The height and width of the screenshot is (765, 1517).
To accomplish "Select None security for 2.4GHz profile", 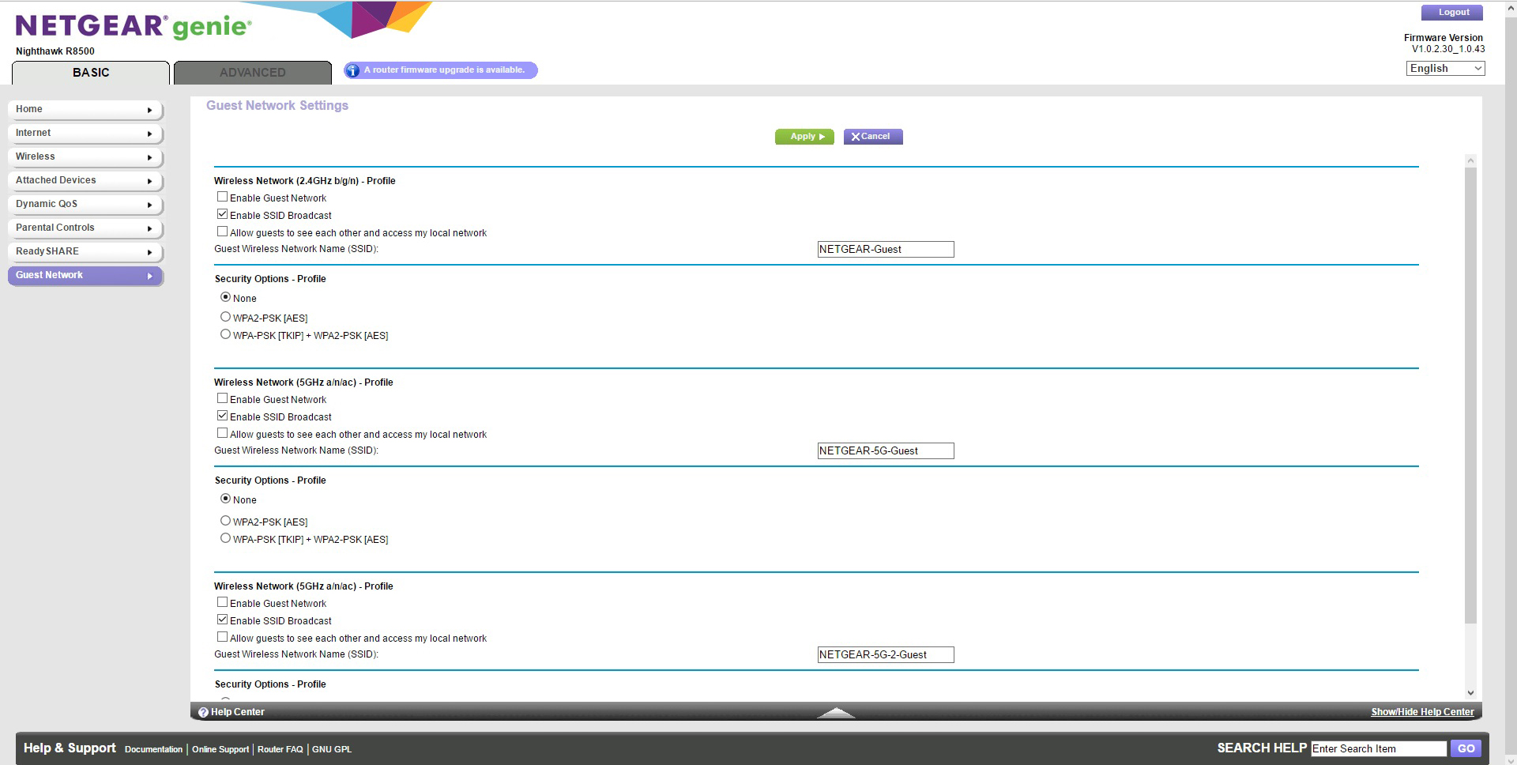I will click(x=226, y=297).
